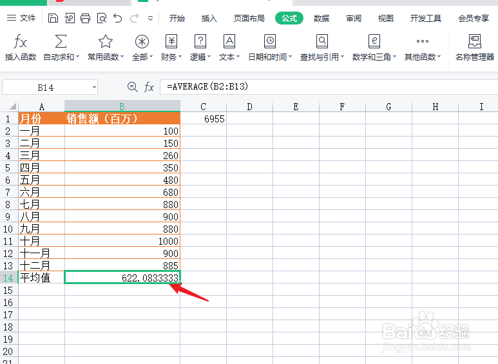Select column C header
This screenshot has height=364, width=498.
pos(204,106)
